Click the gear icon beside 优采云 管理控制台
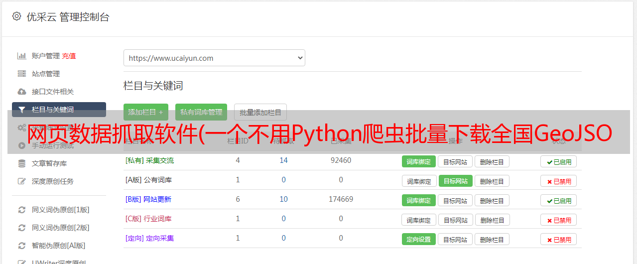Screen dimensions: 637x264 click(16, 16)
